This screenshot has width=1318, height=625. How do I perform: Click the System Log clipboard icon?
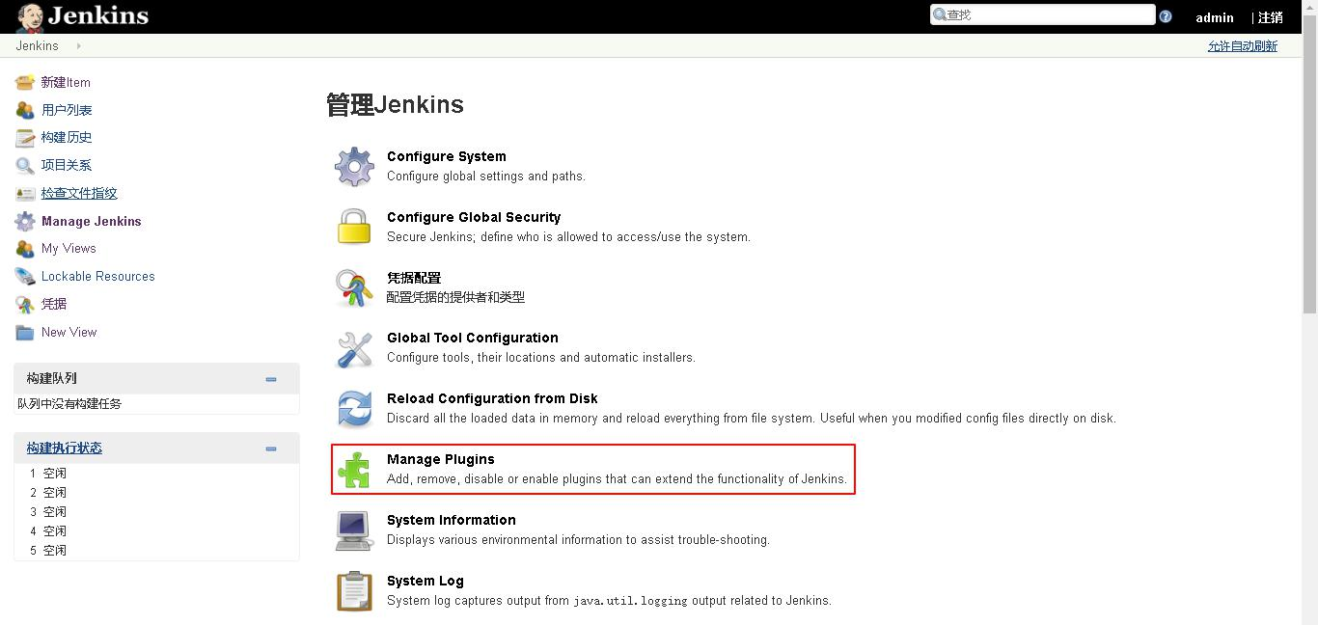354,591
